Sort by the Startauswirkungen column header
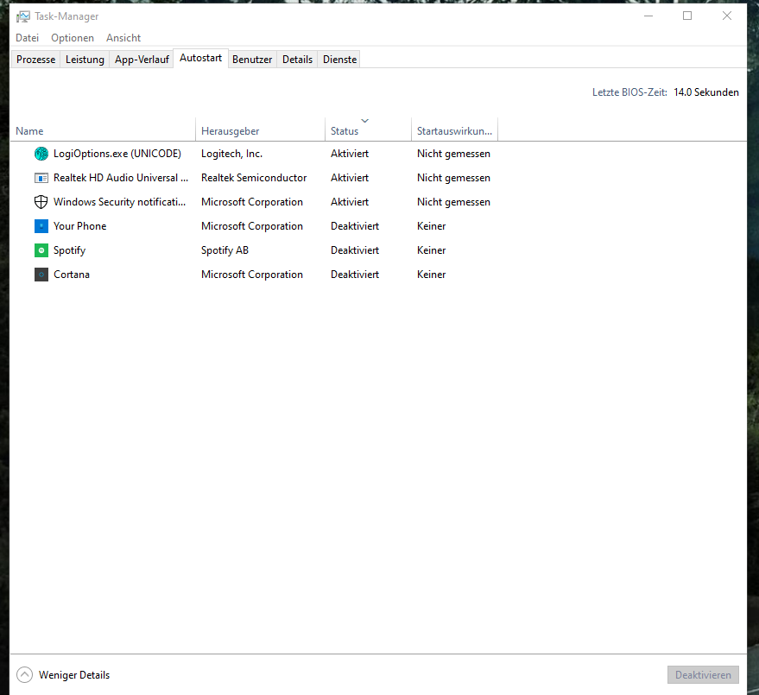 tap(454, 130)
